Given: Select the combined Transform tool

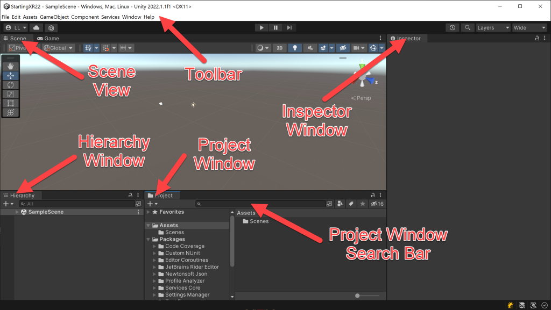Looking at the screenshot, I should 11,113.
